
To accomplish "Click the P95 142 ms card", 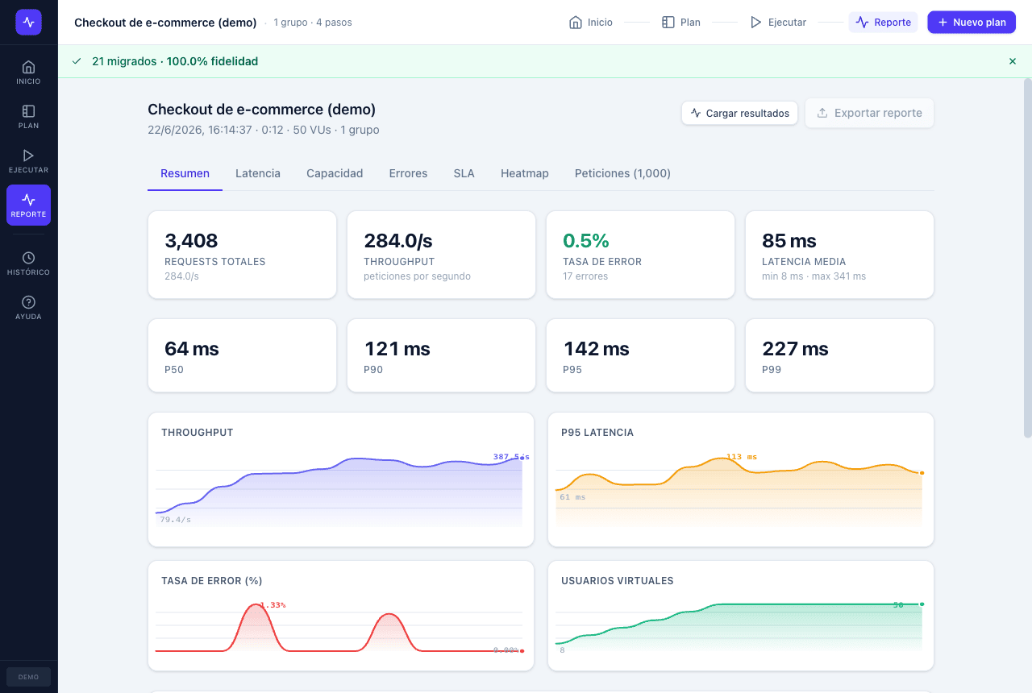I will [x=640, y=355].
